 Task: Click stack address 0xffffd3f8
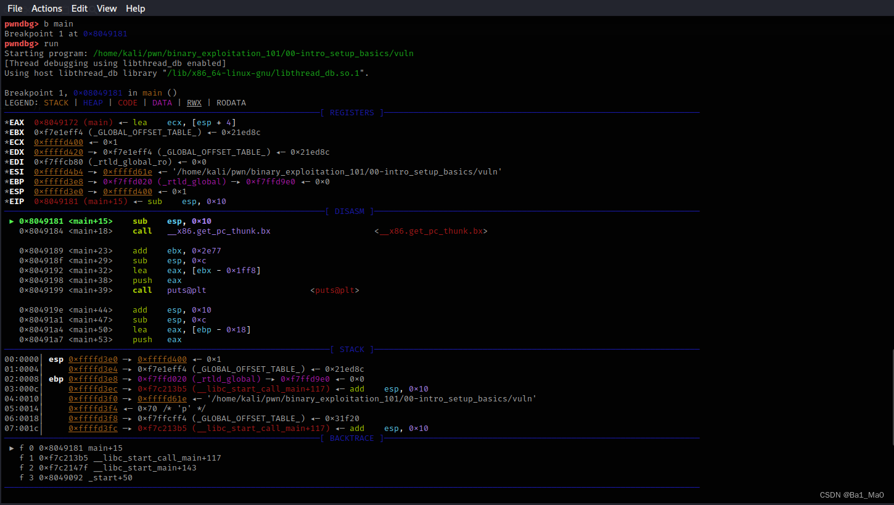tap(93, 419)
